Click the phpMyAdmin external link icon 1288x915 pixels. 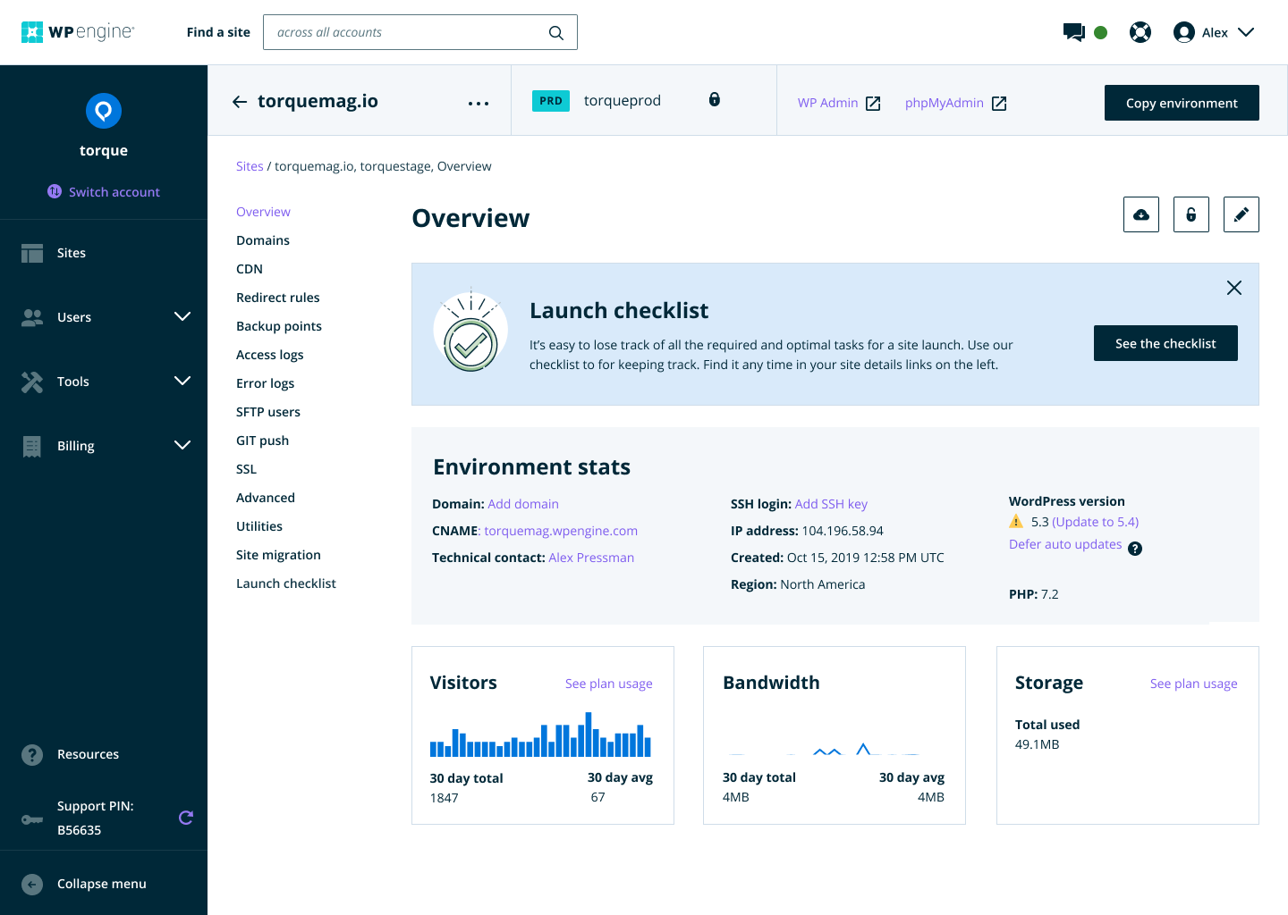coord(1000,104)
